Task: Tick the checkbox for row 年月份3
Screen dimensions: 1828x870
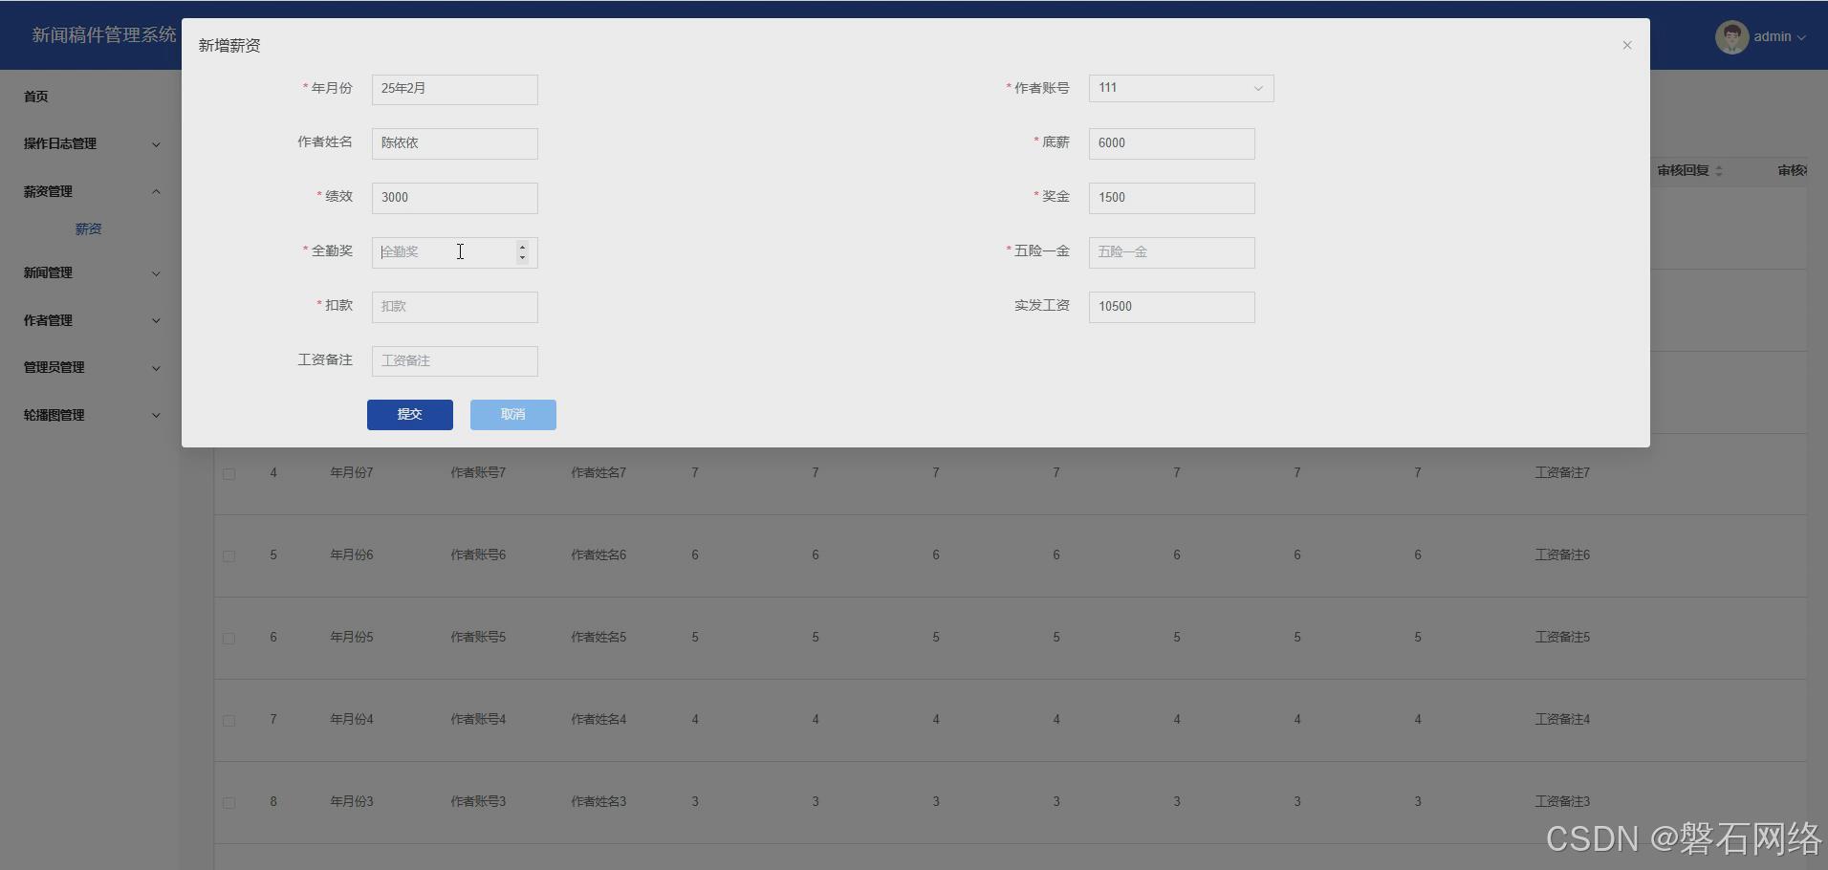Action: 228,803
